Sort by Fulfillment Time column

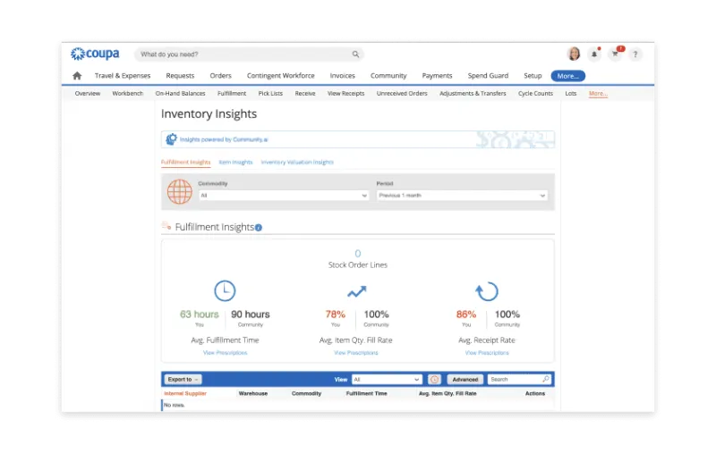367,394
